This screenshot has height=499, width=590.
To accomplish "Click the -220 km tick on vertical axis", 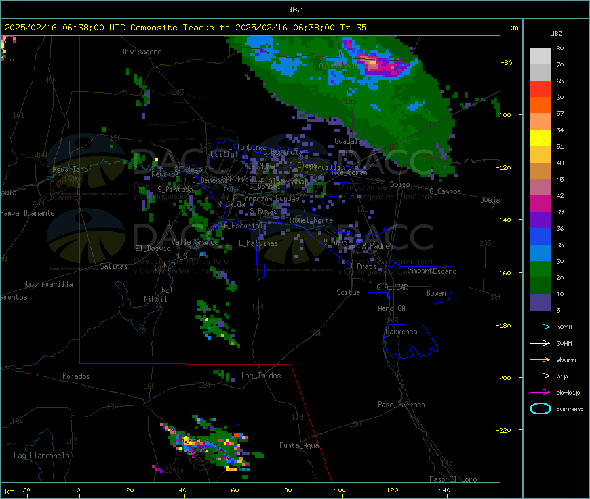I will point(505,430).
